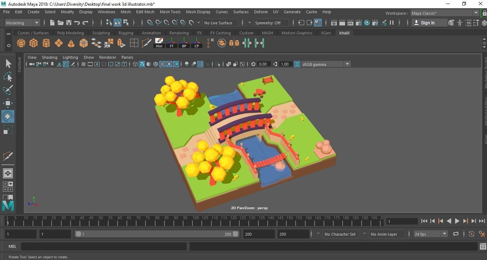Click the Open scene folder icon
This screenshot has width=487, height=260.
pyautogui.click(x=61, y=23)
